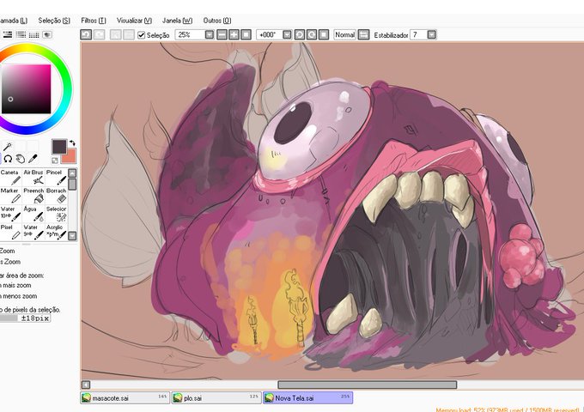
Task: Click the ±18pix value field
Action: point(34,318)
